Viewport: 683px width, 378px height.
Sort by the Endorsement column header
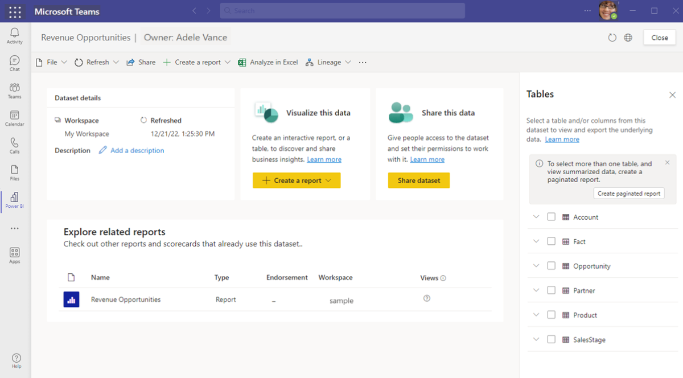(x=287, y=278)
